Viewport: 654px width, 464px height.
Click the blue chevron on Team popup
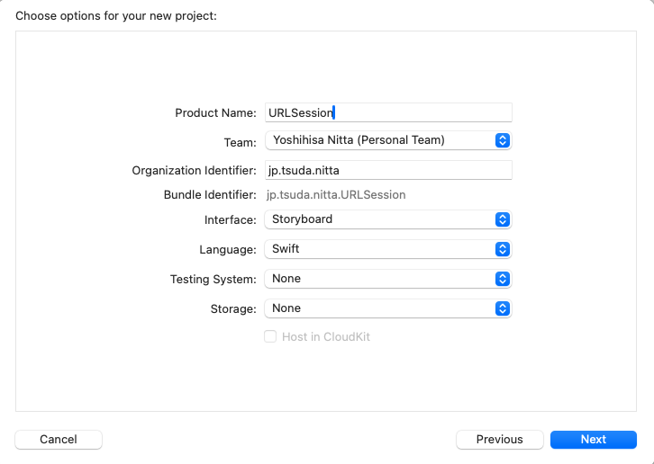coord(503,140)
